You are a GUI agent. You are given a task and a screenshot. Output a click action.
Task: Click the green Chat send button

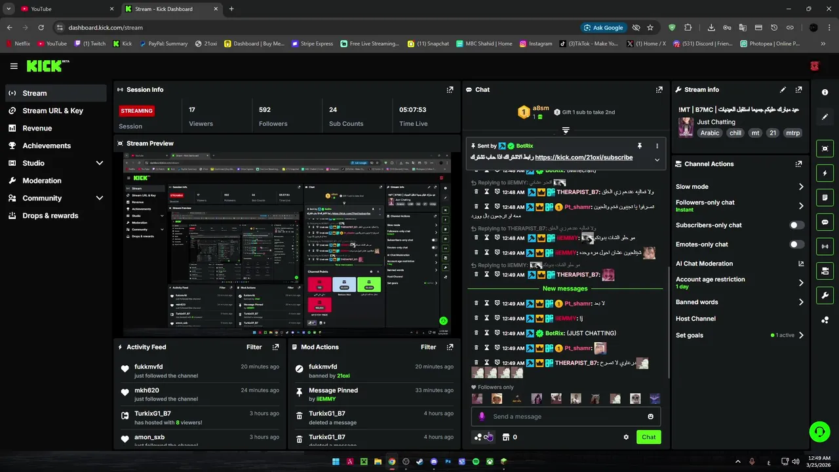648,437
